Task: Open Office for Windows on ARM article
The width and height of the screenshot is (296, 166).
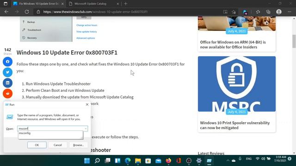Action: [x=233, y=45]
